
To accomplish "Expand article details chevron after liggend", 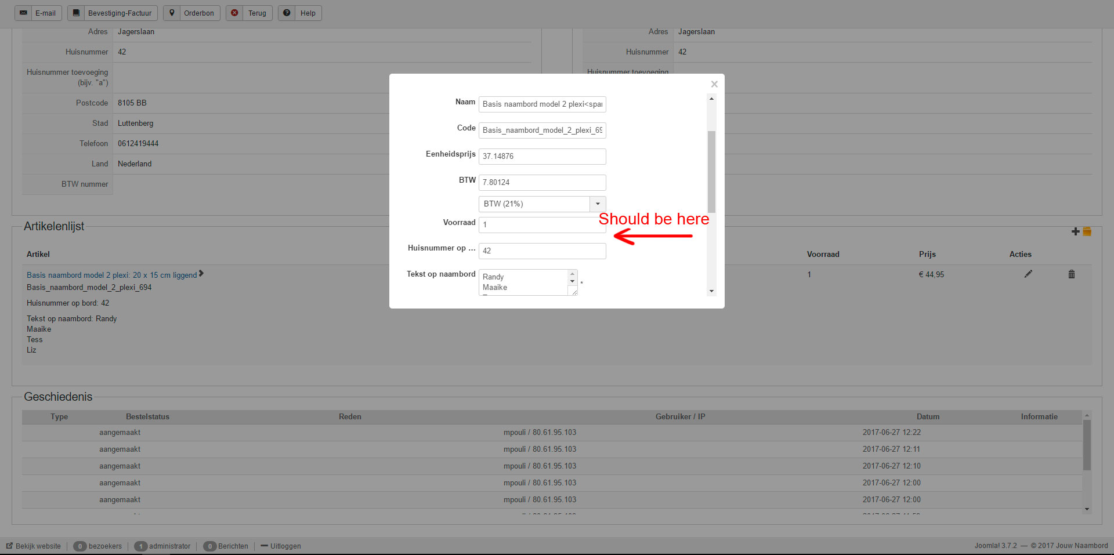I will [201, 274].
